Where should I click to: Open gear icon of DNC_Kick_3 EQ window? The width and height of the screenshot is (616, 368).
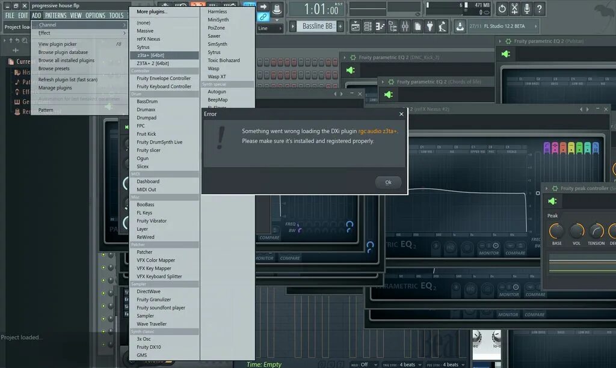pos(353,57)
